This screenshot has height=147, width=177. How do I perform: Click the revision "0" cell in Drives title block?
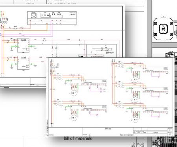click(170, 130)
